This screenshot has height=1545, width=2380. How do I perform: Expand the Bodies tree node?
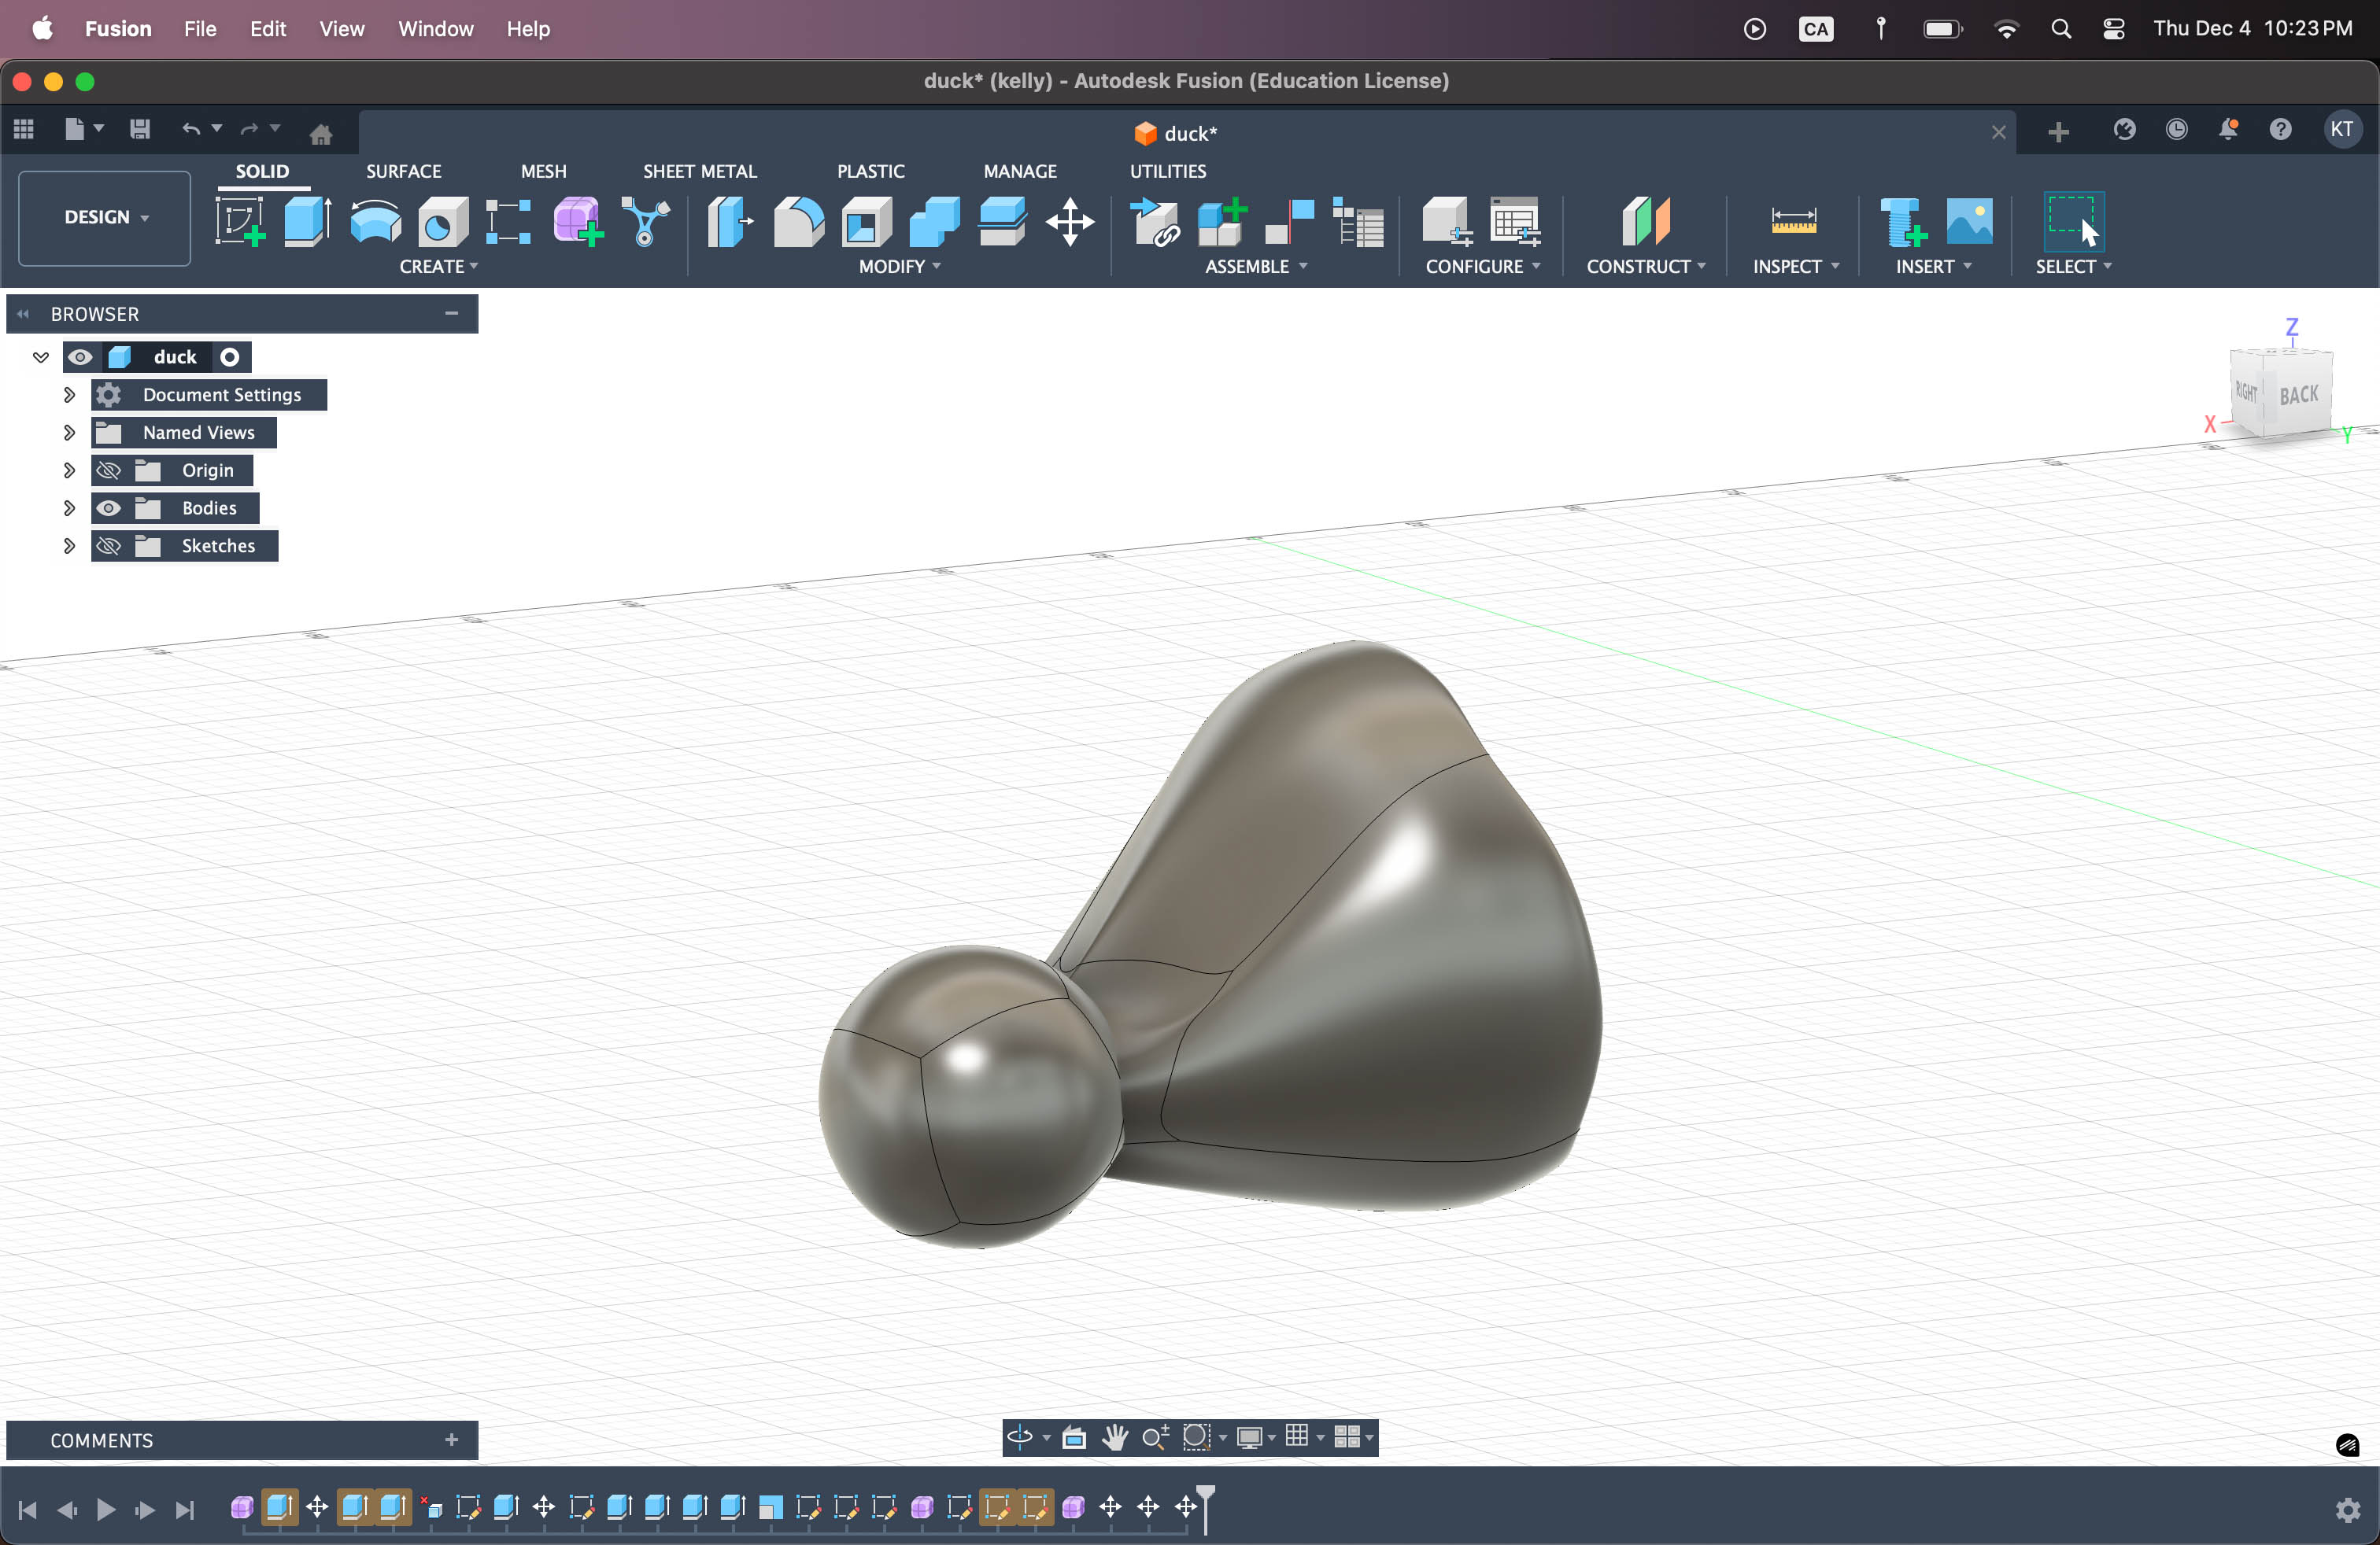click(x=69, y=507)
